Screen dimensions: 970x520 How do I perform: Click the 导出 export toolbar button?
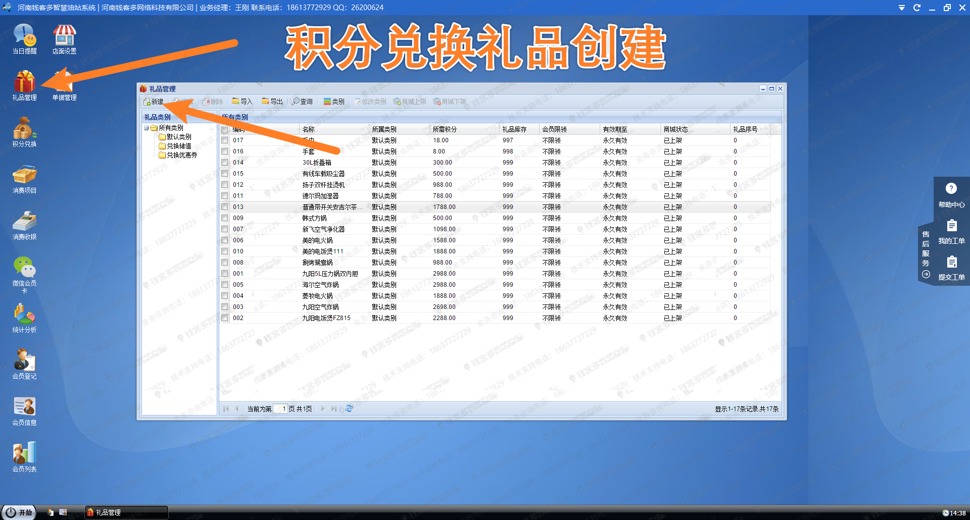(272, 101)
